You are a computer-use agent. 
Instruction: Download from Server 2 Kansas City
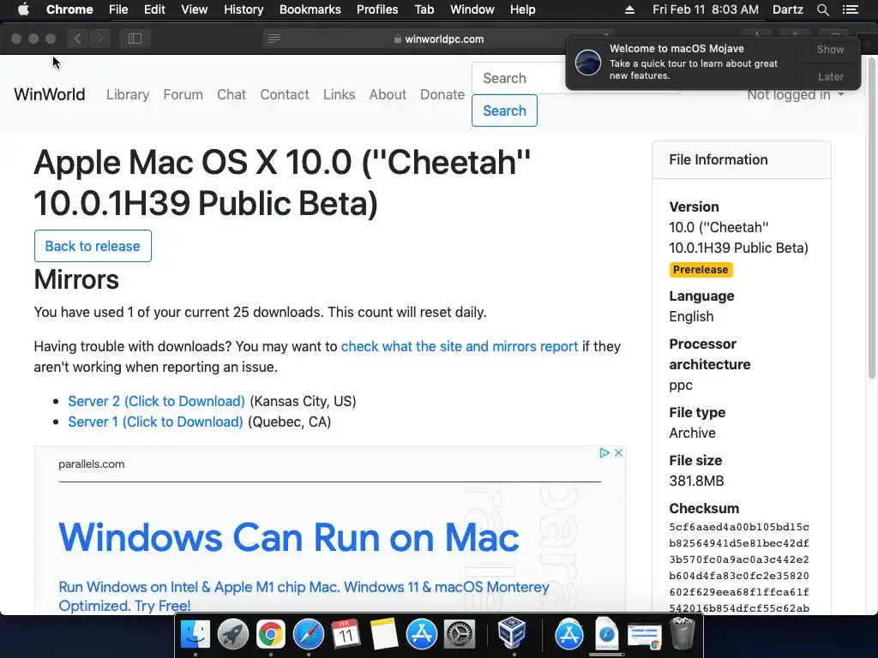pos(156,401)
